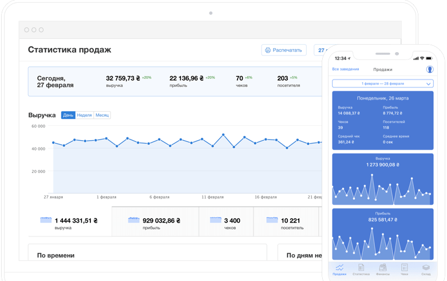
Task: Click the Все заведения link on phone
Action: 346,69
